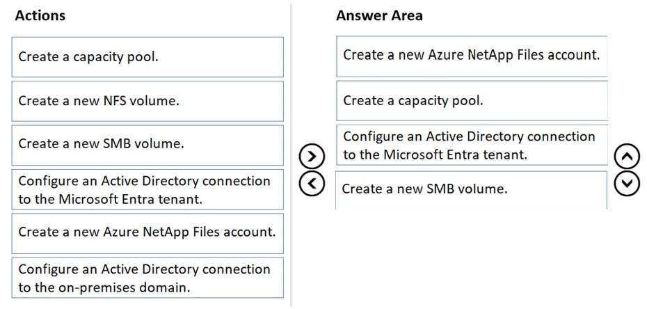Select 'Create a new Azure NetApp Files account.' in Actions
The image size is (647, 309).
click(147, 232)
